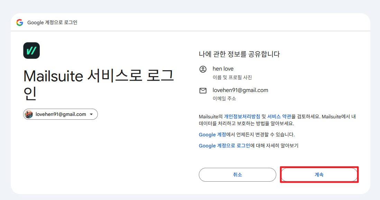The height and width of the screenshot is (200, 380).
Task: Open the Google 계정으로 로그인 learn-more link
Action: pyautogui.click(x=224, y=146)
